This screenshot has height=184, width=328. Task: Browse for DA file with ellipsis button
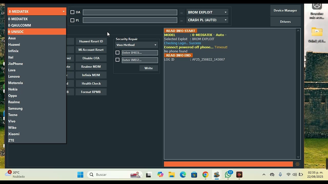pos(181,13)
